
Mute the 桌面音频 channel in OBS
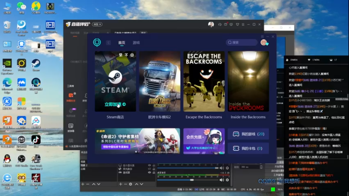(222, 180)
